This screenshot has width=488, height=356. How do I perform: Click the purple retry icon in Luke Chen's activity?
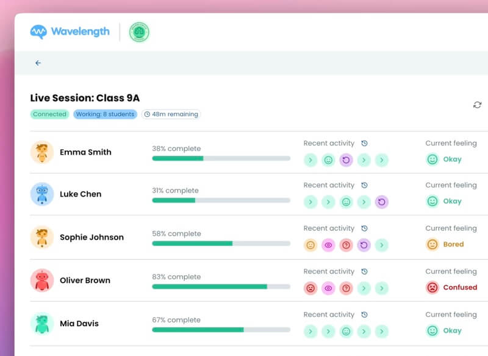click(x=381, y=201)
